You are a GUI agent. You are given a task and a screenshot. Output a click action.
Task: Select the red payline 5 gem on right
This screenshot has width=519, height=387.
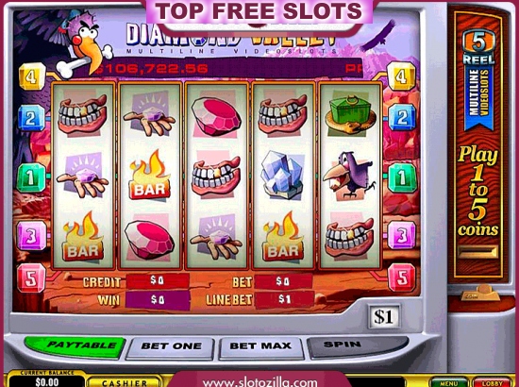pos(402,278)
